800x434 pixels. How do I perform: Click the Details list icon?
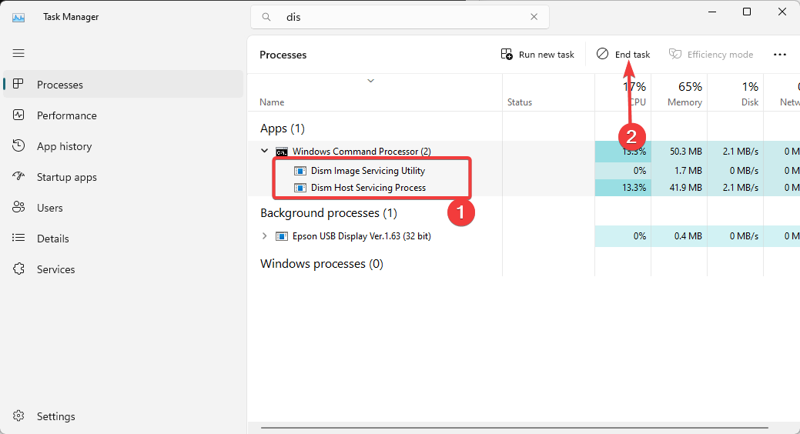18,239
